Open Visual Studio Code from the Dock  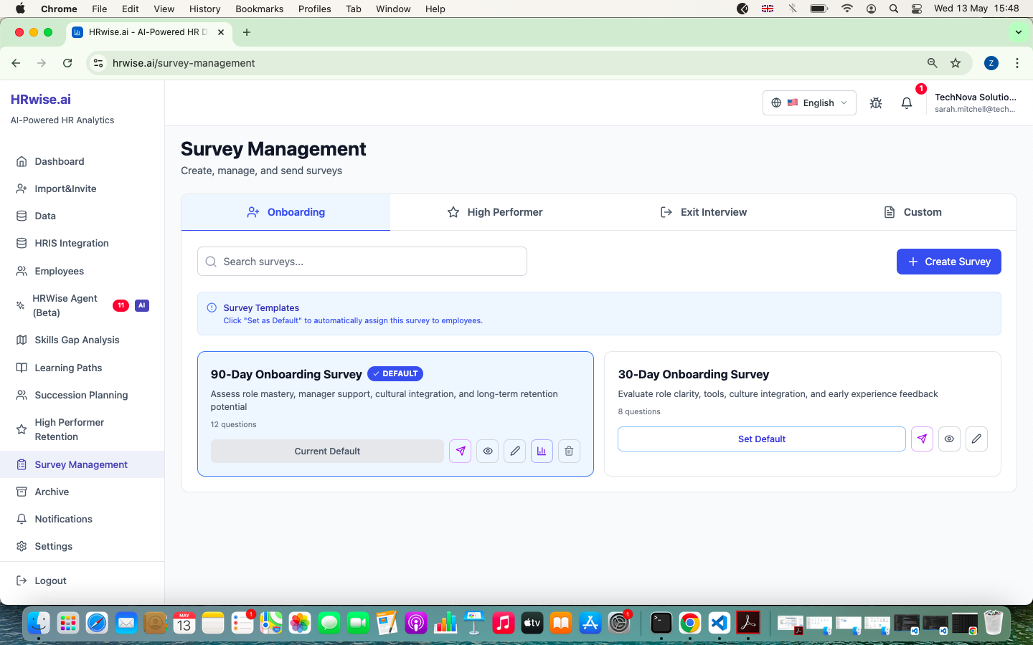[x=720, y=623]
